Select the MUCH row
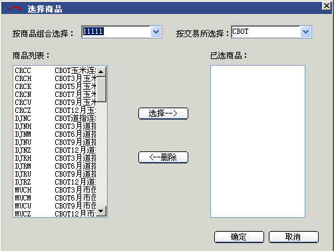Viewport: 334px width, 251px height. click(55, 190)
